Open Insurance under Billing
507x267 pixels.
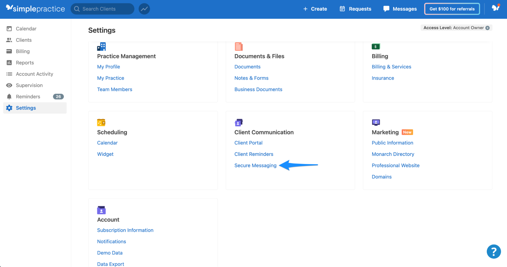pyautogui.click(x=383, y=78)
